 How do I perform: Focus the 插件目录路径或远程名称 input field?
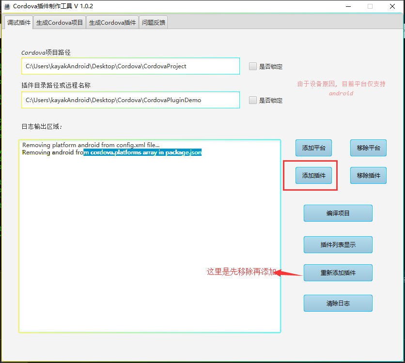pos(130,100)
